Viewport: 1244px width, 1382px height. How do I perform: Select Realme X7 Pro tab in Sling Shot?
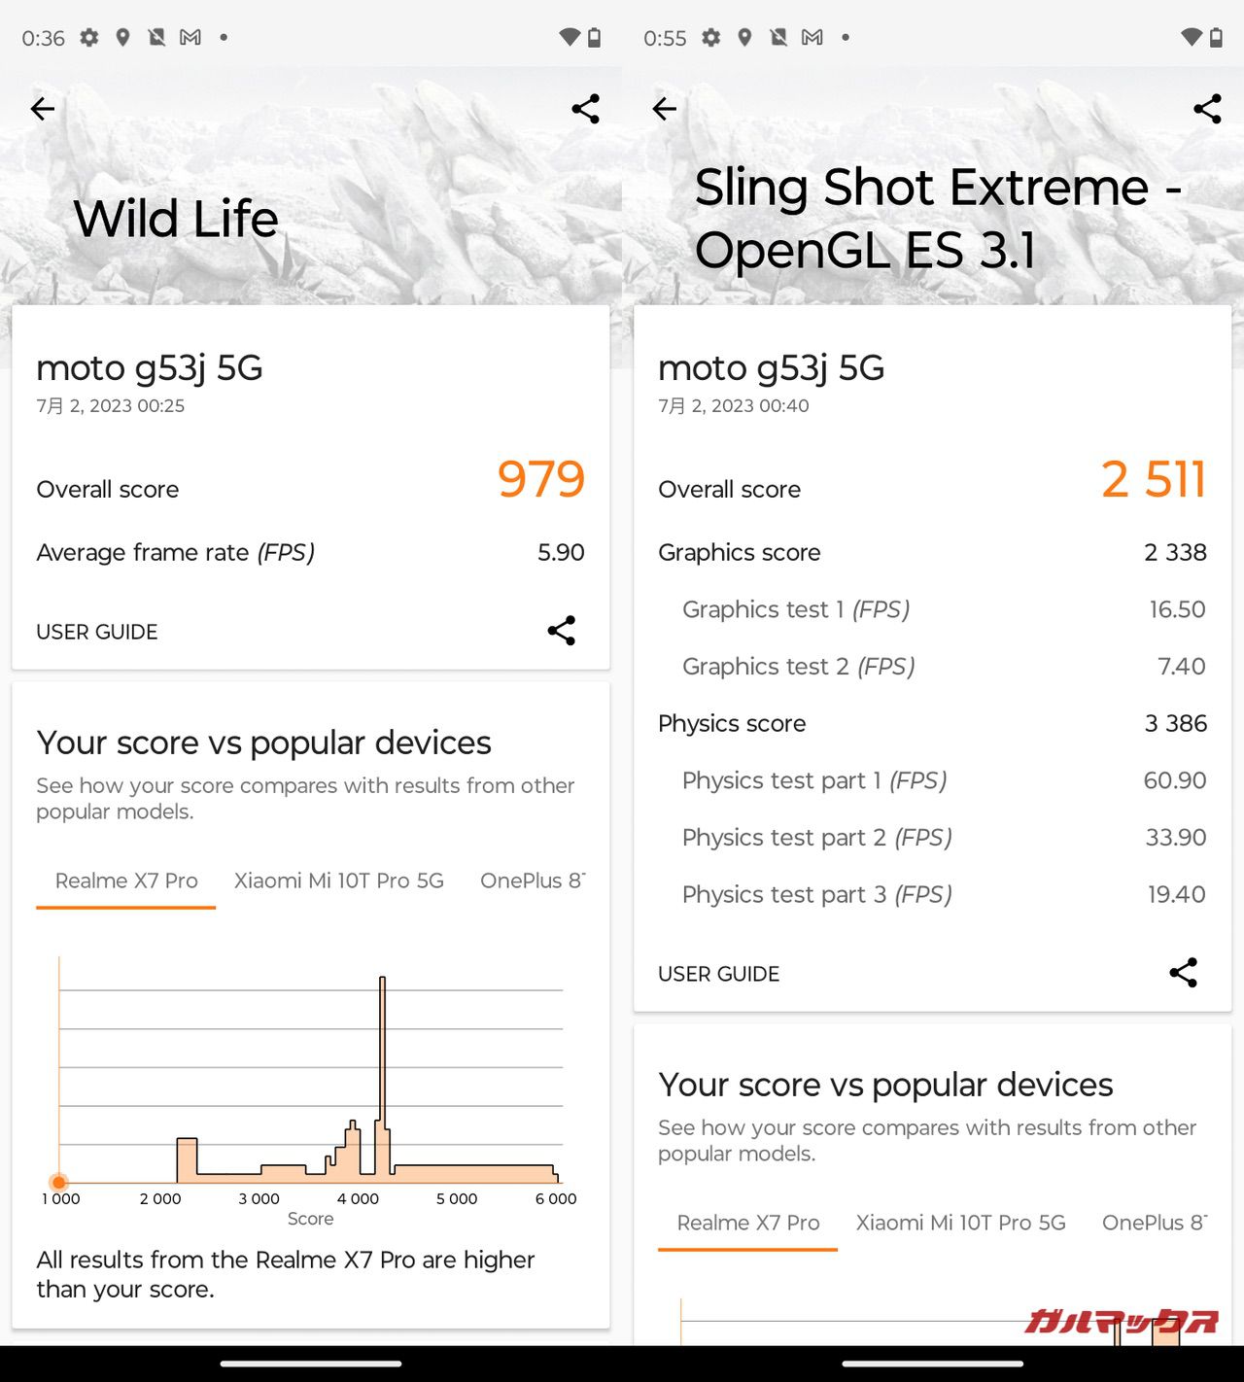click(748, 1223)
